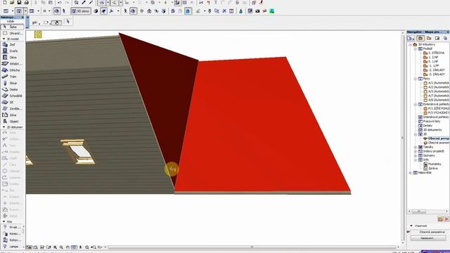
Task: Open Poznámky under Info
Action: coord(432,164)
